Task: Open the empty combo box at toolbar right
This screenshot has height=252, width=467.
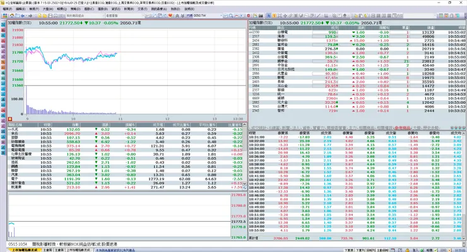Action: [420, 16]
